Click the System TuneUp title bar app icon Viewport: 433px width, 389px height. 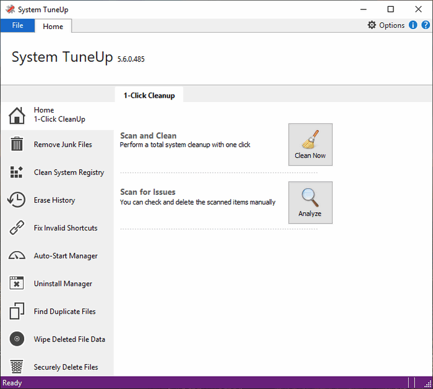[11, 9]
